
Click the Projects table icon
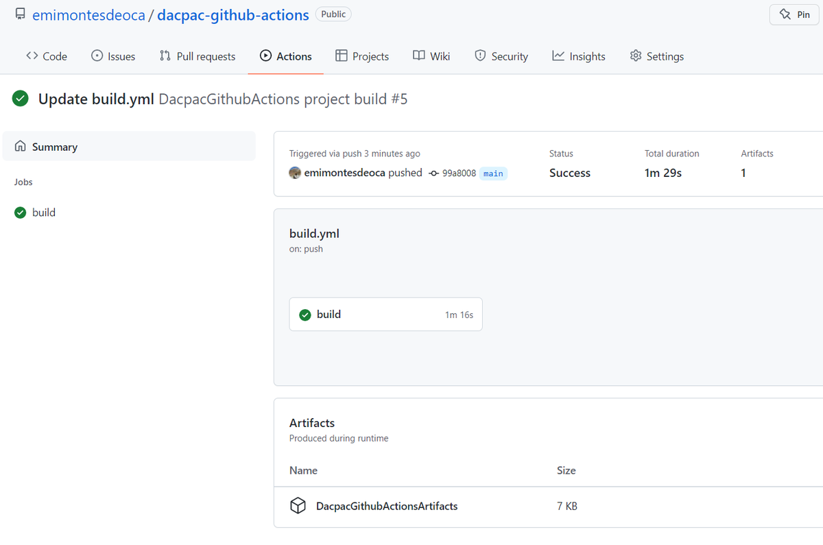[342, 56]
